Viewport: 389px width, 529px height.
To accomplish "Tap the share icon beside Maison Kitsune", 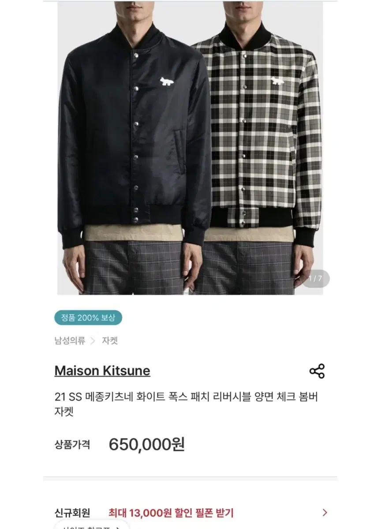I will click(317, 371).
